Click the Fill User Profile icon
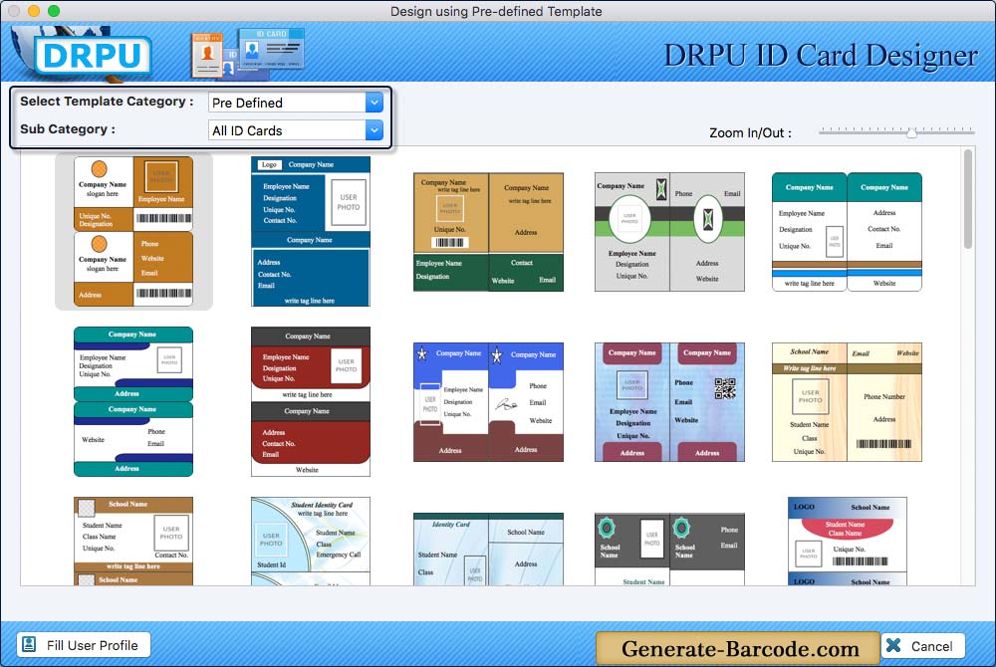 coord(29,645)
